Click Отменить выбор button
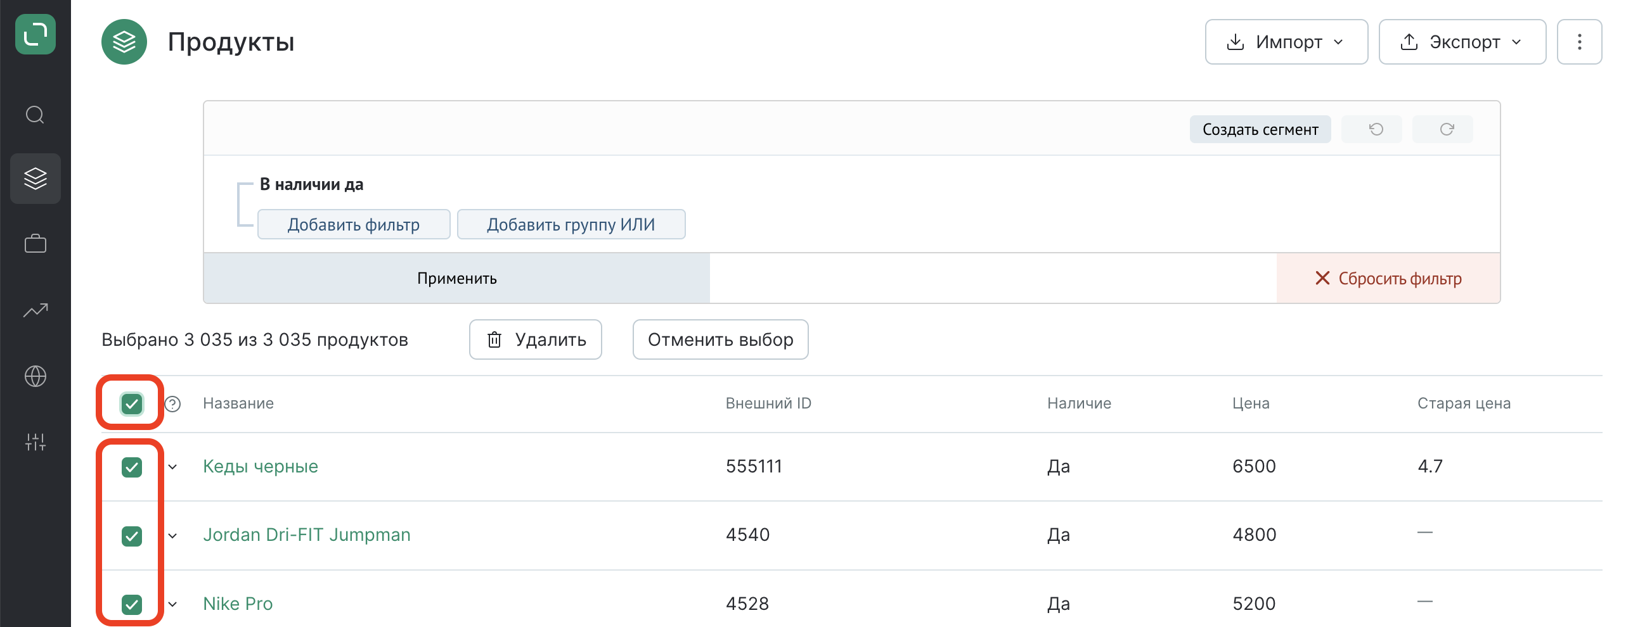1633x627 pixels. coord(720,339)
